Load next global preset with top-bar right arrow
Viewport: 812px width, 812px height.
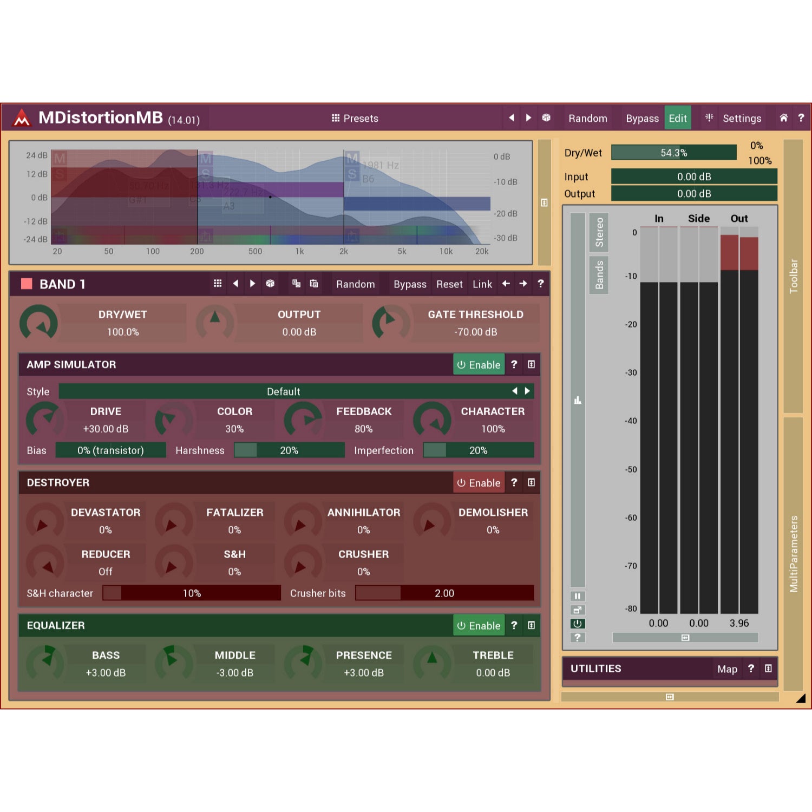coord(528,118)
